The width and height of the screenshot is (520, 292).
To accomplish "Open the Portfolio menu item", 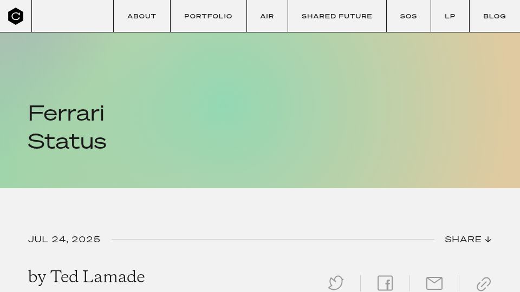I will tap(208, 16).
